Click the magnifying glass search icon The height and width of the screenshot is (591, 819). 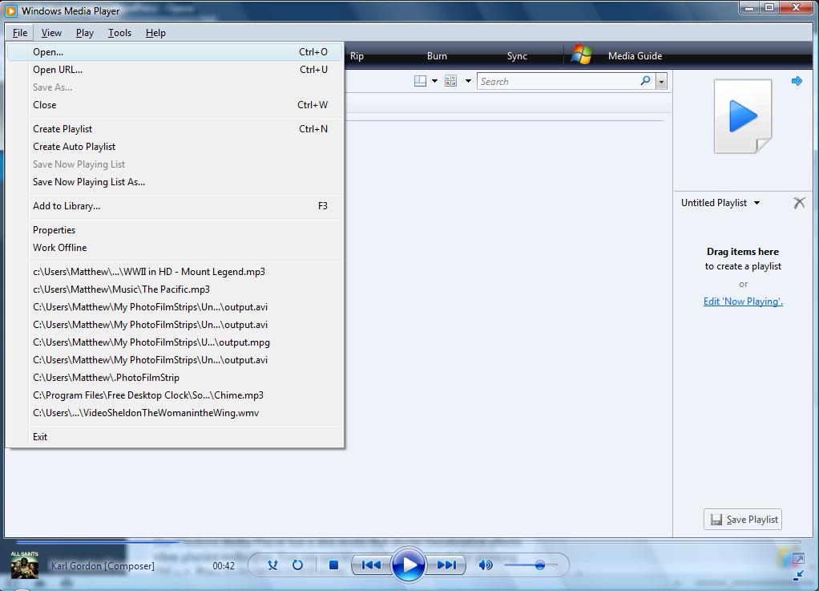646,81
